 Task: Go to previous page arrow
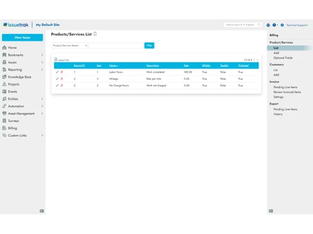click(x=254, y=60)
